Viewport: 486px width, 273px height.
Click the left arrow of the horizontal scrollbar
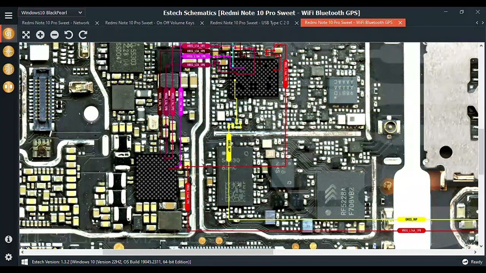(x=22, y=252)
